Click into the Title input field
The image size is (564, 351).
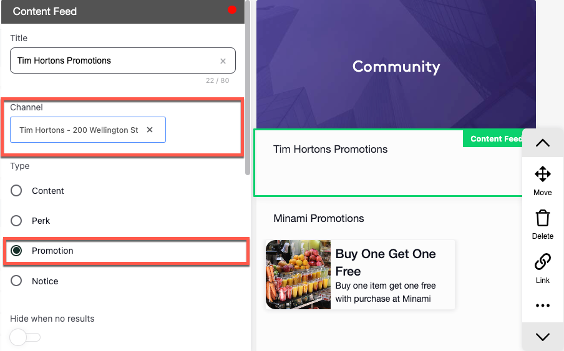point(123,60)
